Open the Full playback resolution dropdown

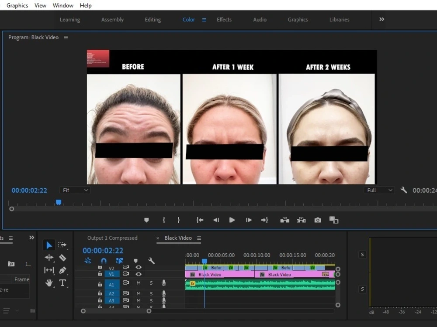379,190
